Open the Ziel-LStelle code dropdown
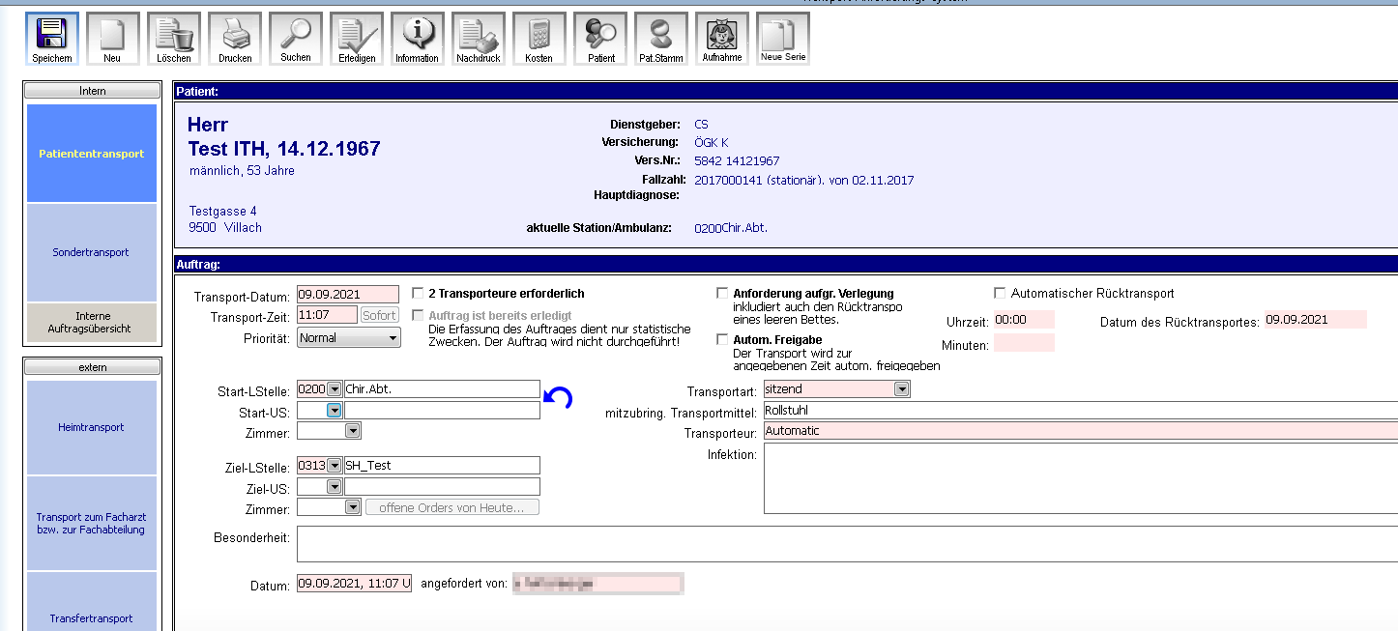The image size is (1398, 631). click(x=335, y=465)
